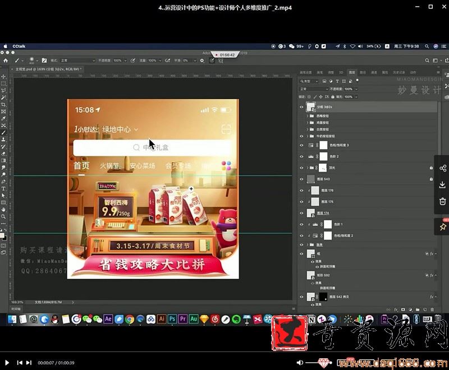Filter layers by pixel layer icon
449x370 pixels.
point(324,81)
